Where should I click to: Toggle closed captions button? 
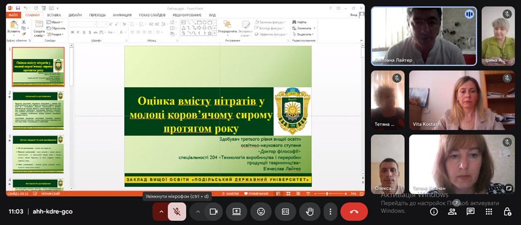tap(285, 211)
